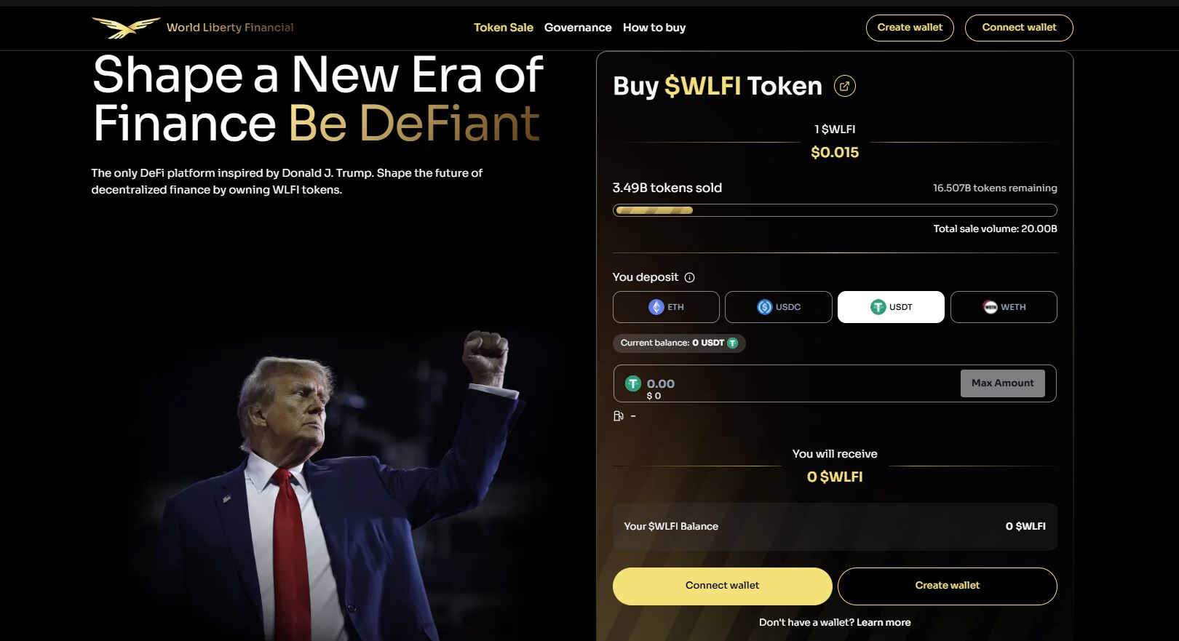The image size is (1179, 641).
Task: Select USDC as deposit currency
Action: [x=779, y=307]
